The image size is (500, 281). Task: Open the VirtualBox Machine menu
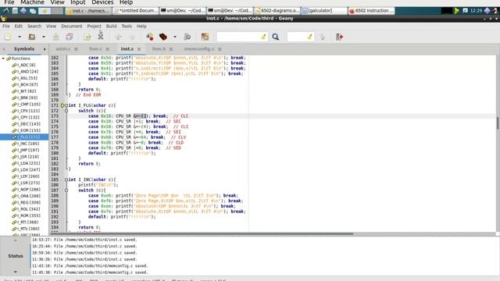pos(32,2)
